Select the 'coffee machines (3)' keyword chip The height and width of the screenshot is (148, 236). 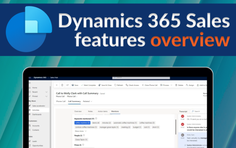click(147, 123)
